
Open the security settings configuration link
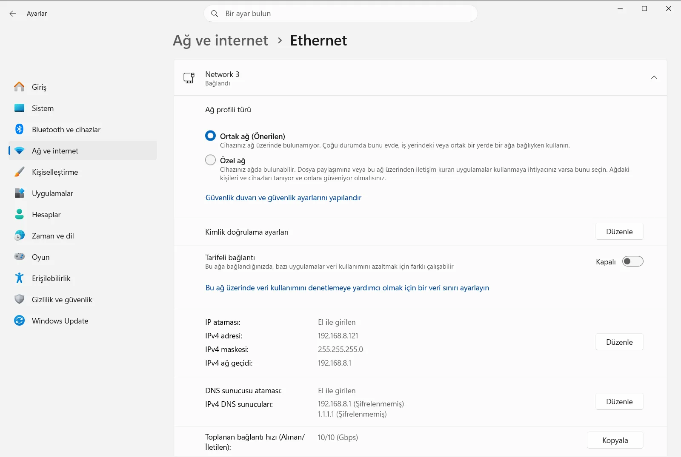tap(283, 198)
